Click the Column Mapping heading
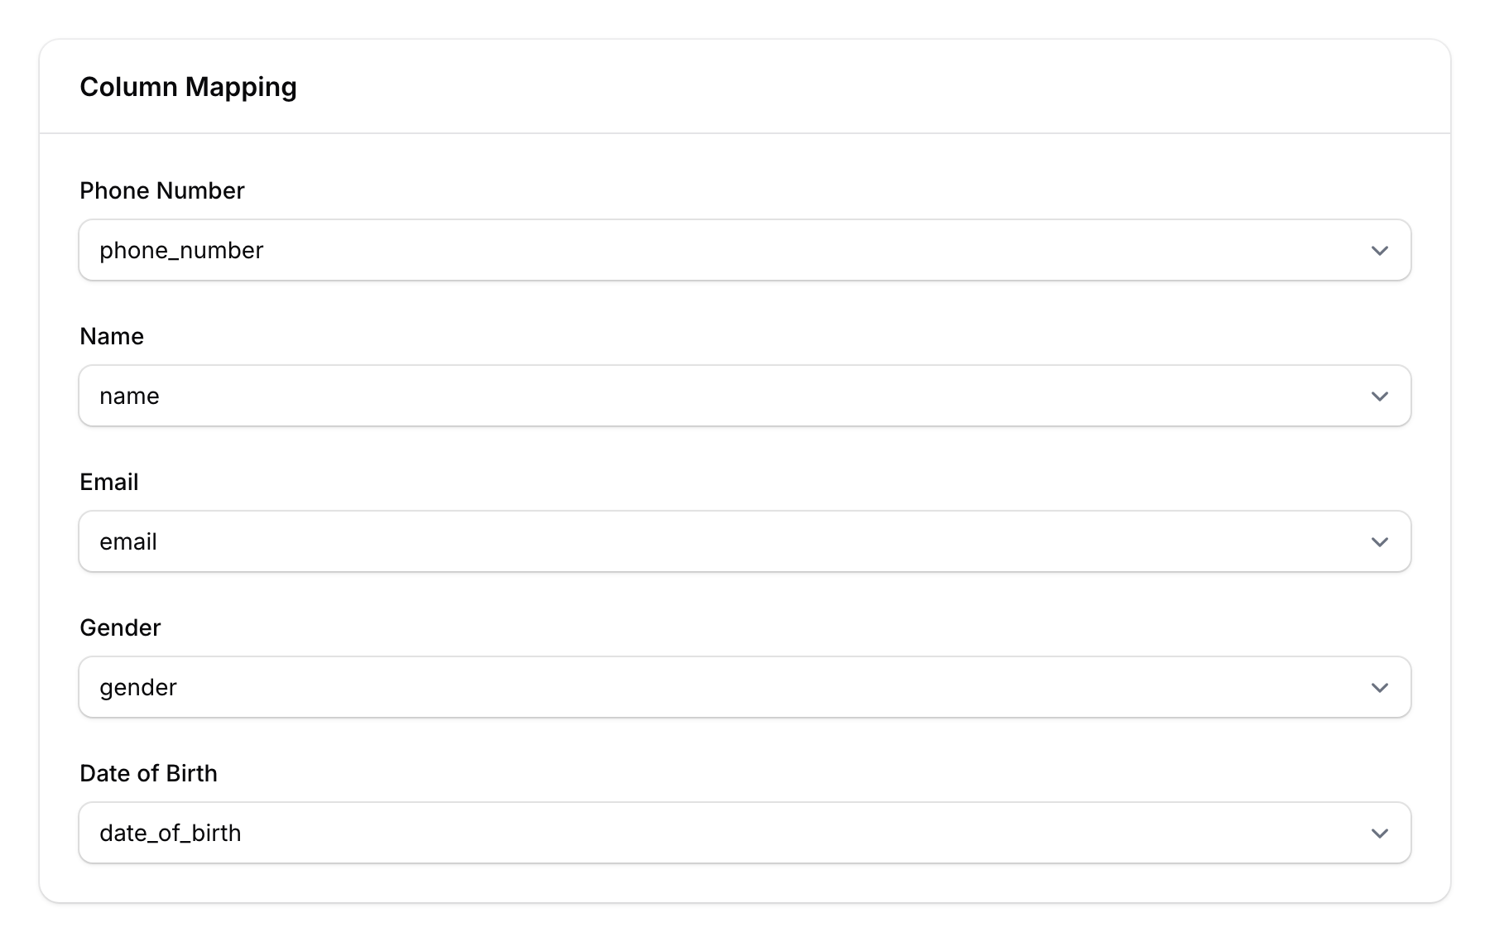1490x942 pixels. coord(189,86)
